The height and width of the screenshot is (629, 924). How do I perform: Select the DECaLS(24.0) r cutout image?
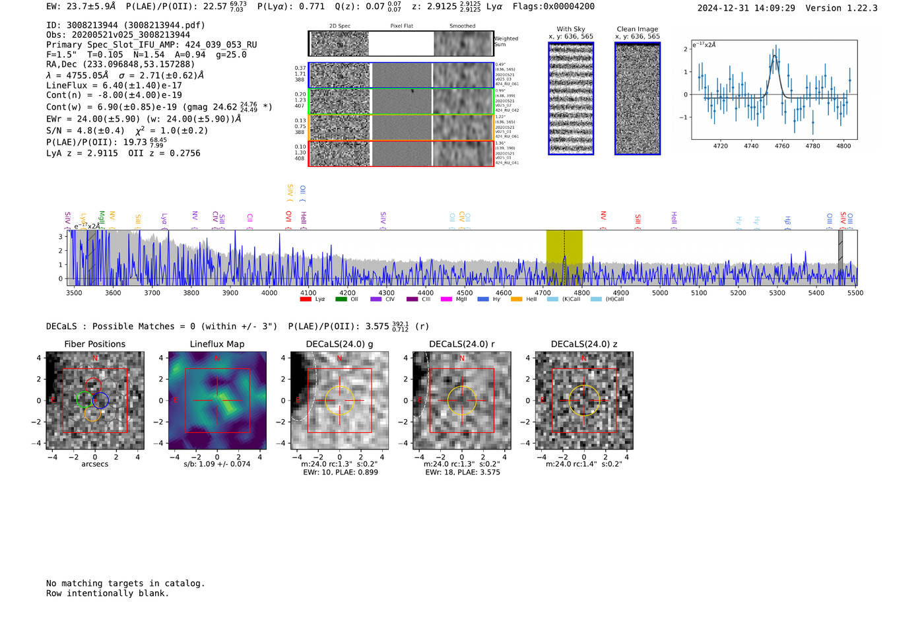461,401
